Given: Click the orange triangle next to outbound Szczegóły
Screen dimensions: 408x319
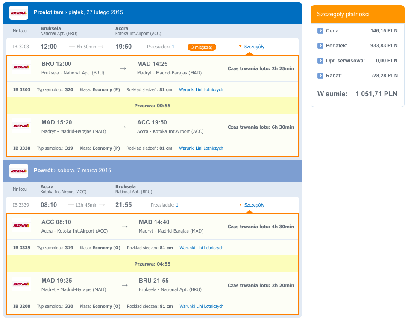Looking at the screenshot, I should click(241, 47).
